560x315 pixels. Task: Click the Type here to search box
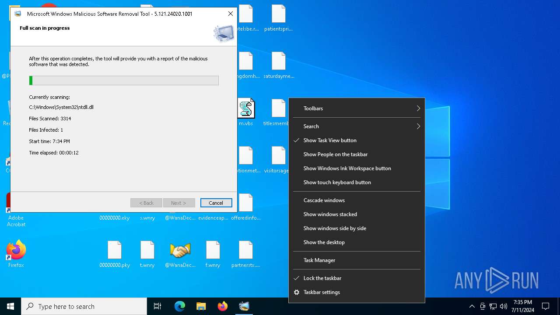point(84,306)
